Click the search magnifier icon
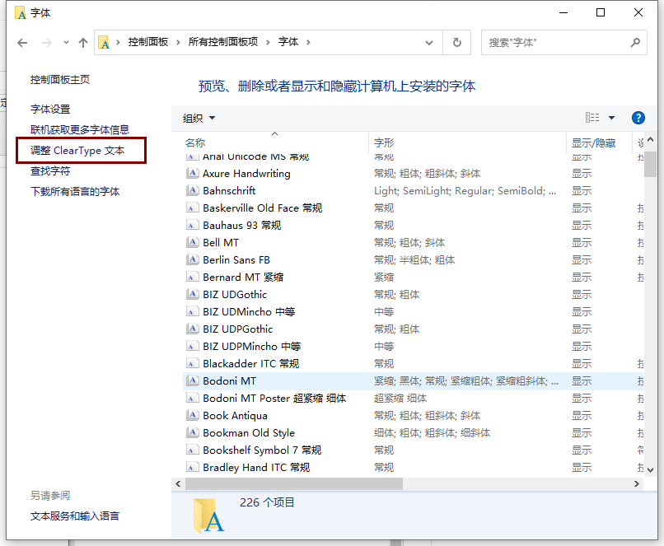 pos(635,42)
